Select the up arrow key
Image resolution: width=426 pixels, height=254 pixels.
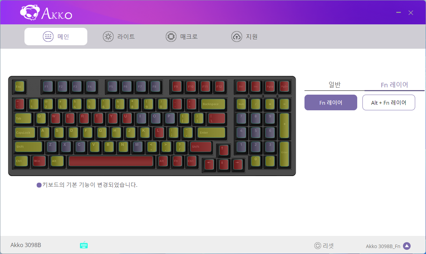[223, 150]
